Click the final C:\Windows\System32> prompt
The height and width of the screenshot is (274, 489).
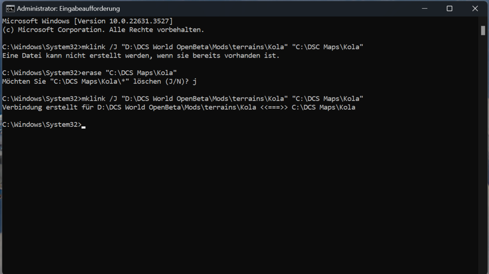point(42,125)
